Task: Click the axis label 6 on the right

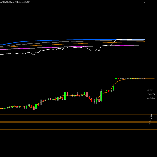Action: pos(150,124)
